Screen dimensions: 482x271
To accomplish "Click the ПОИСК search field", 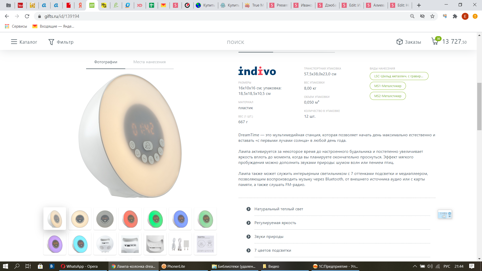I will point(235,42).
